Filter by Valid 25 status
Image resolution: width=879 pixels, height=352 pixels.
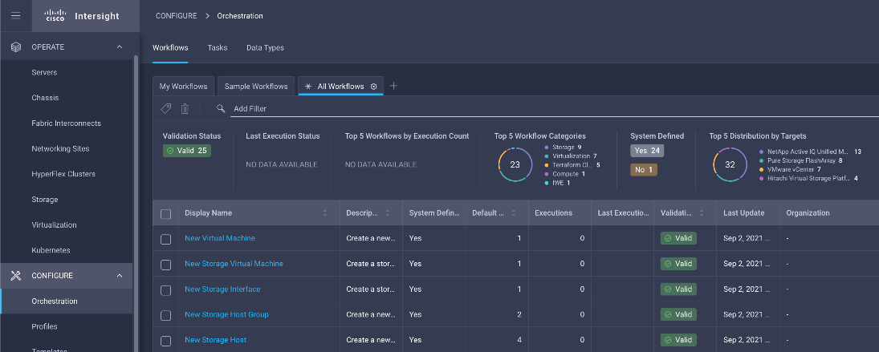[187, 151]
